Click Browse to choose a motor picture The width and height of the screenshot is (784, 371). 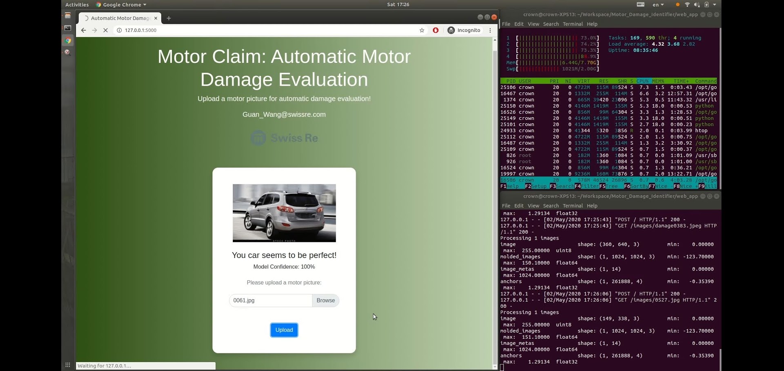pos(325,300)
